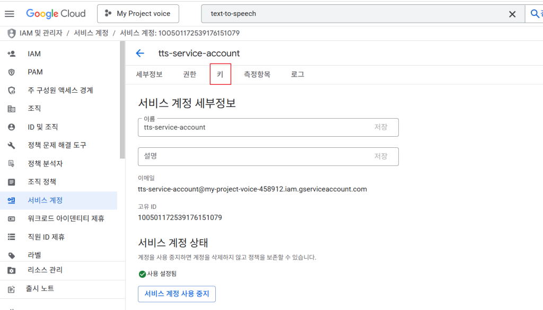Click the Google Cloud logo
The width and height of the screenshot is (543, 310).
pos(56,14)
